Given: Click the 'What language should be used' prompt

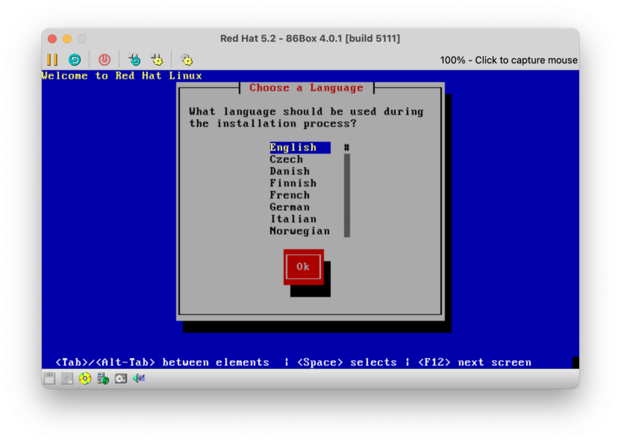Looking at the screenshot, I should tap(306, 117).
